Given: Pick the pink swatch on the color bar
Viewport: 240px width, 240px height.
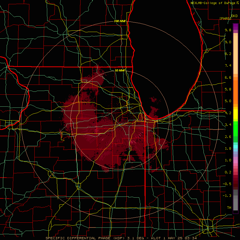Looking at the screenshot, I should click(x=235, y=162).
